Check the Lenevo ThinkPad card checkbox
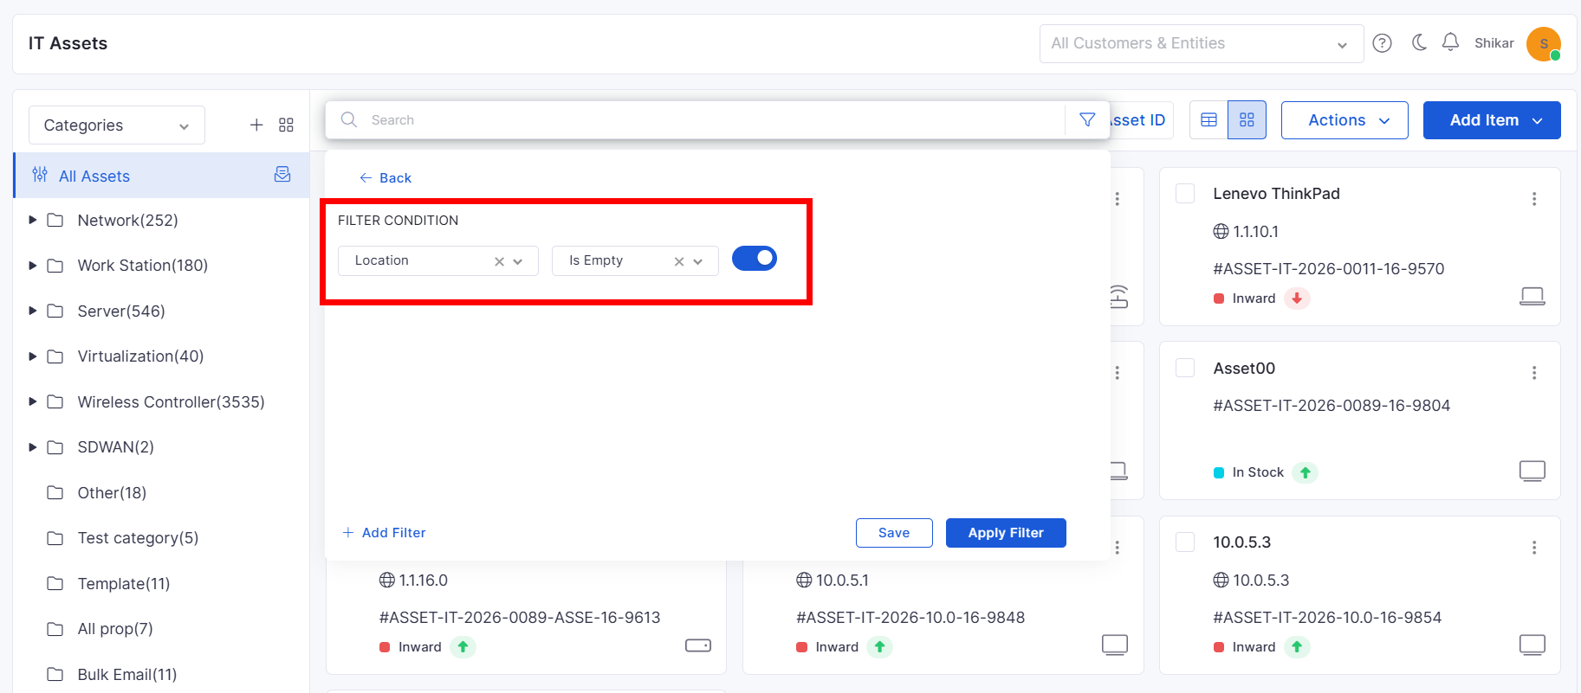The height and width of the screenshot is (693, 1581). [x=1185, y=193]
